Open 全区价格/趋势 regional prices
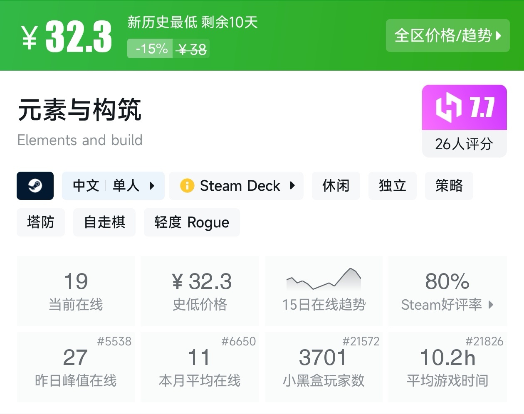Image resolution: width=524 pixels, height=414 pixels. pos(447,36)
